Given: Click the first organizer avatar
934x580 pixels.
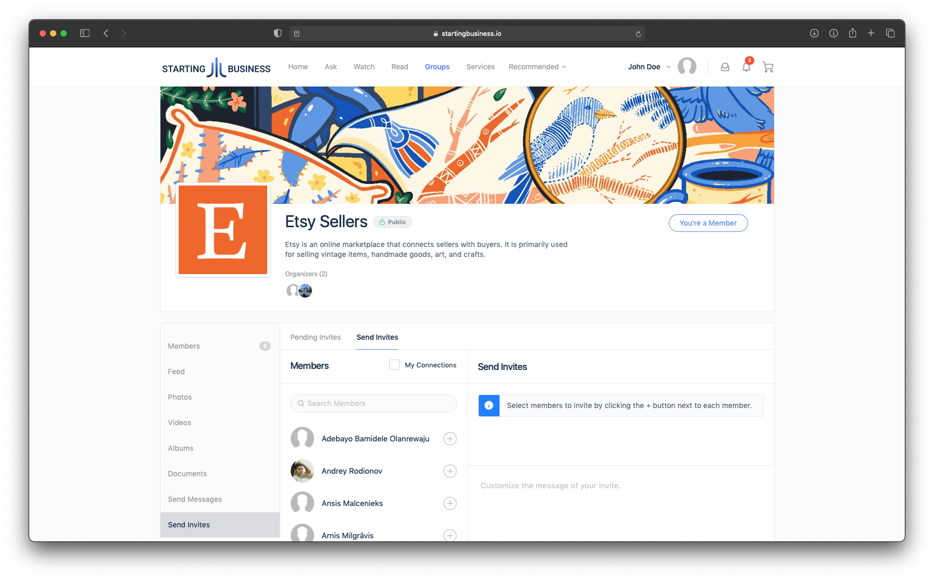Looking at the screenshot, I should pos(293,290).
